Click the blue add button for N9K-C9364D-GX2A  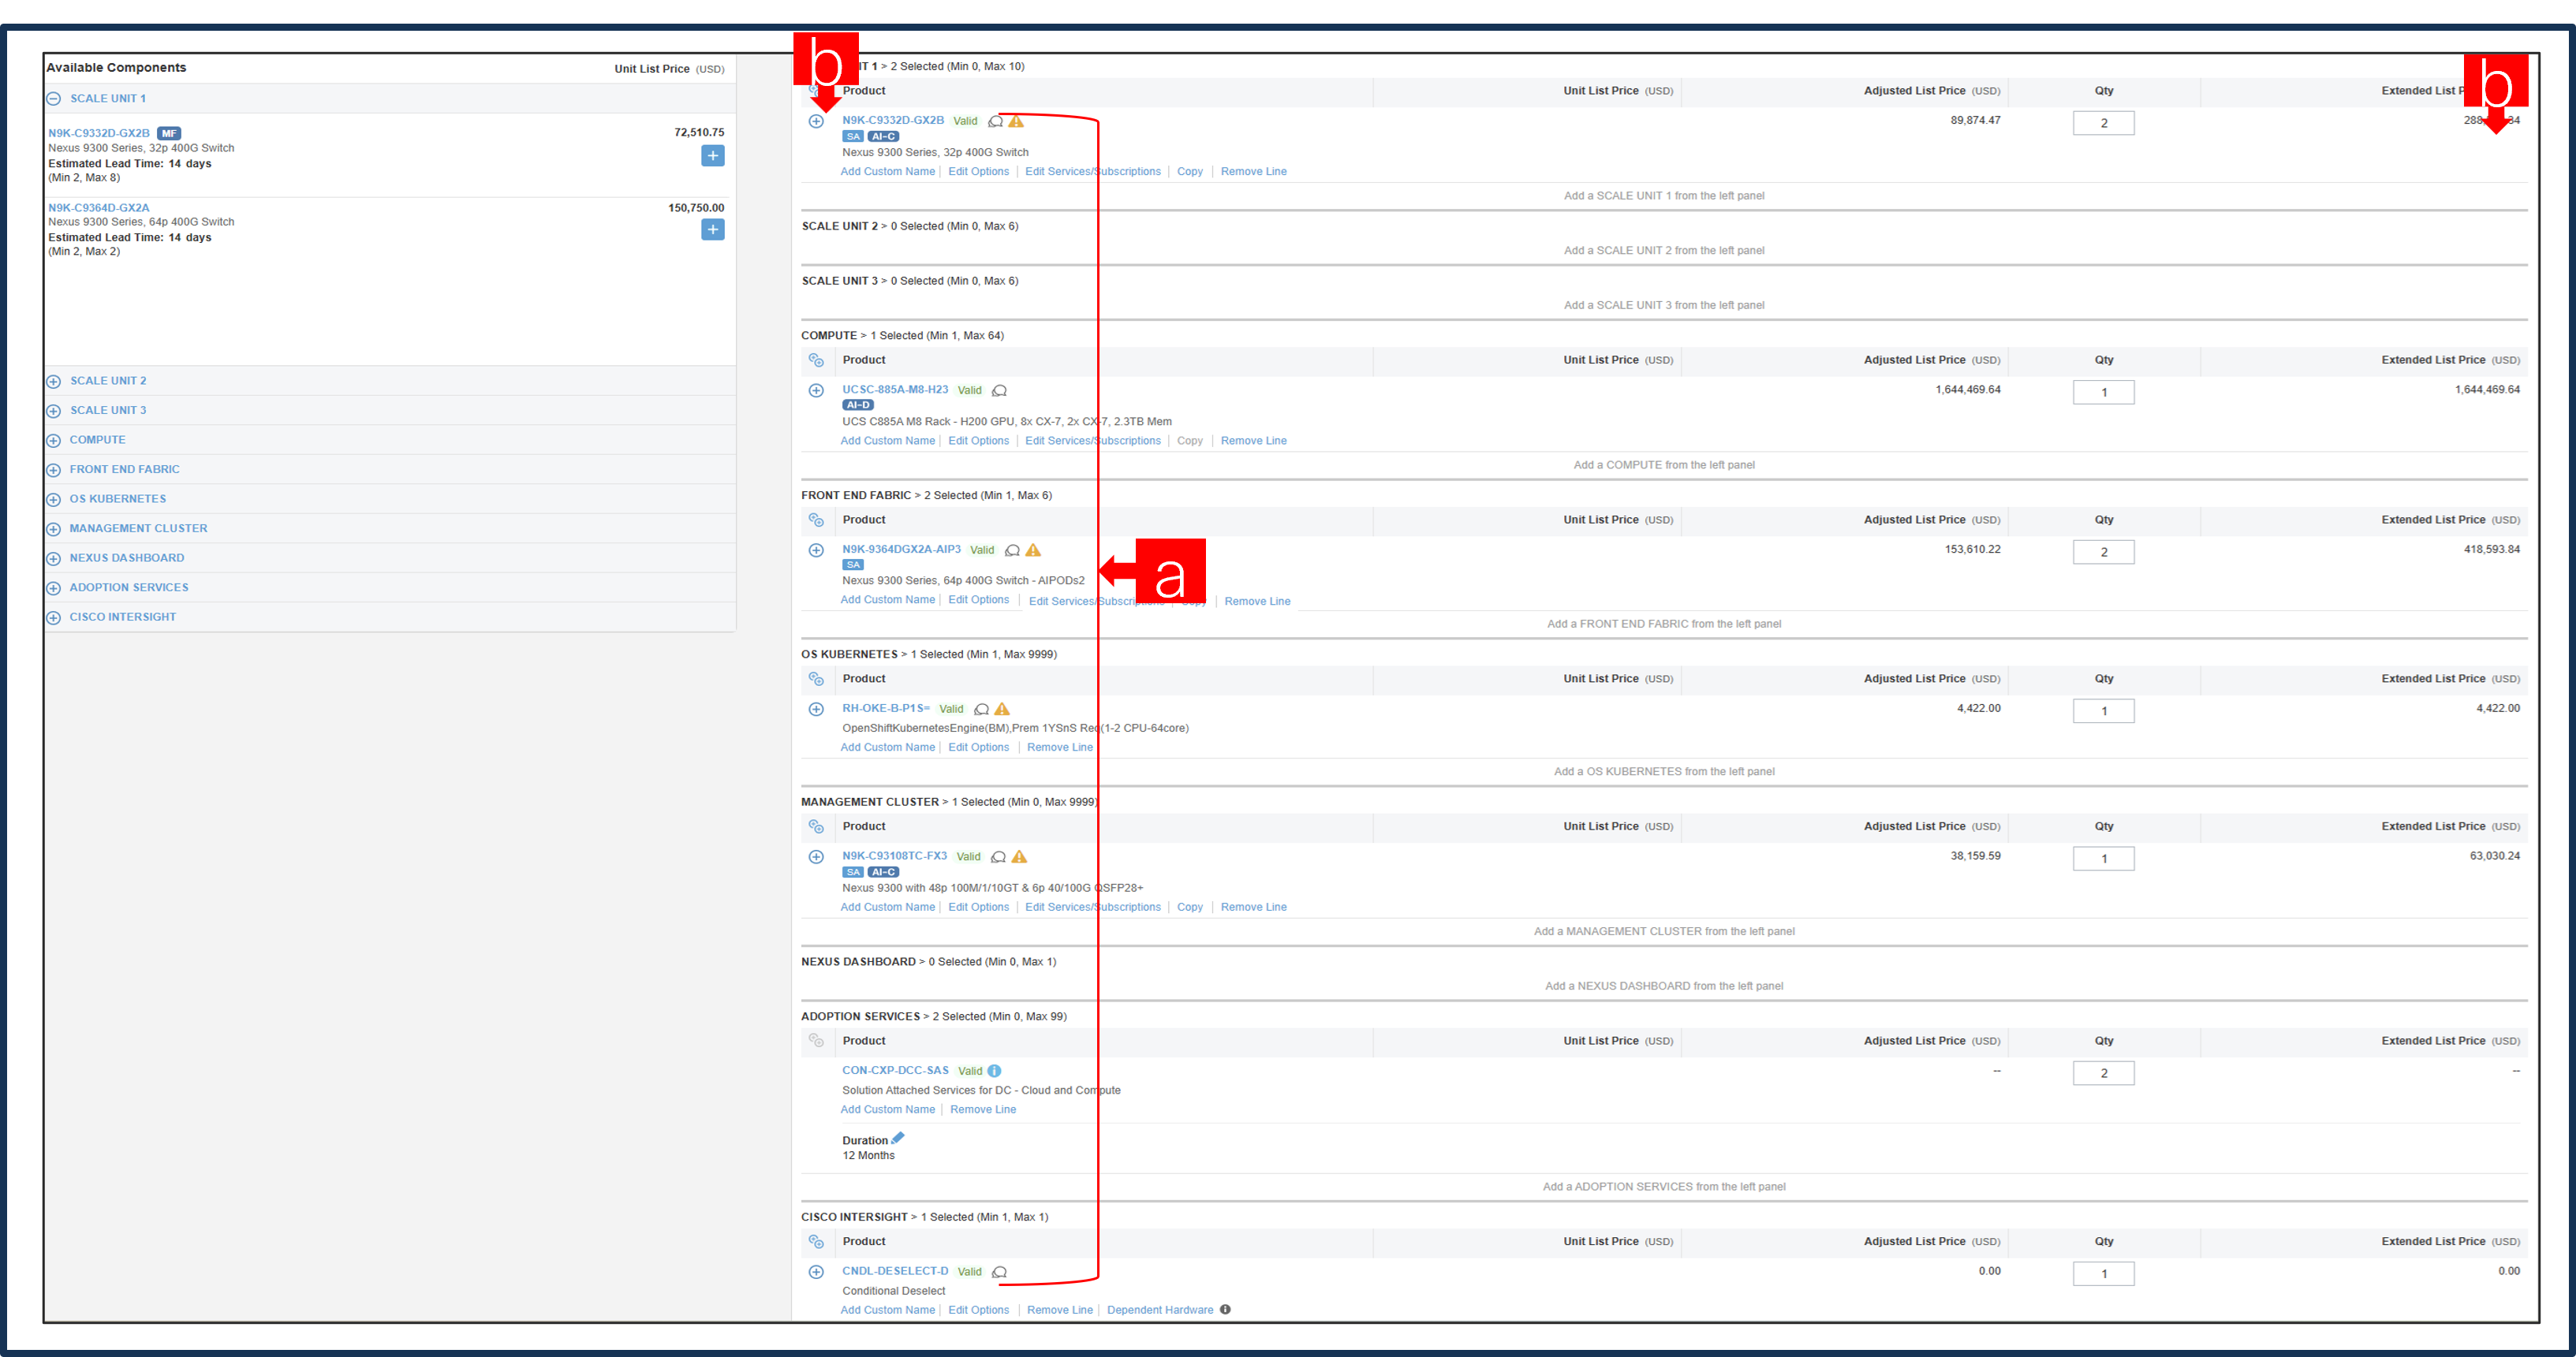click(x=712, y=229)
